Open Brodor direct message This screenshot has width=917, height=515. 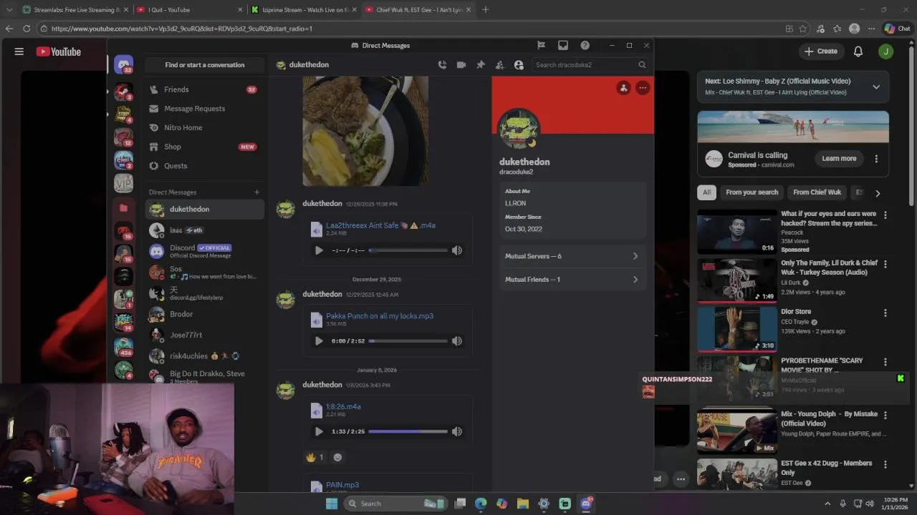click(205, 314)
